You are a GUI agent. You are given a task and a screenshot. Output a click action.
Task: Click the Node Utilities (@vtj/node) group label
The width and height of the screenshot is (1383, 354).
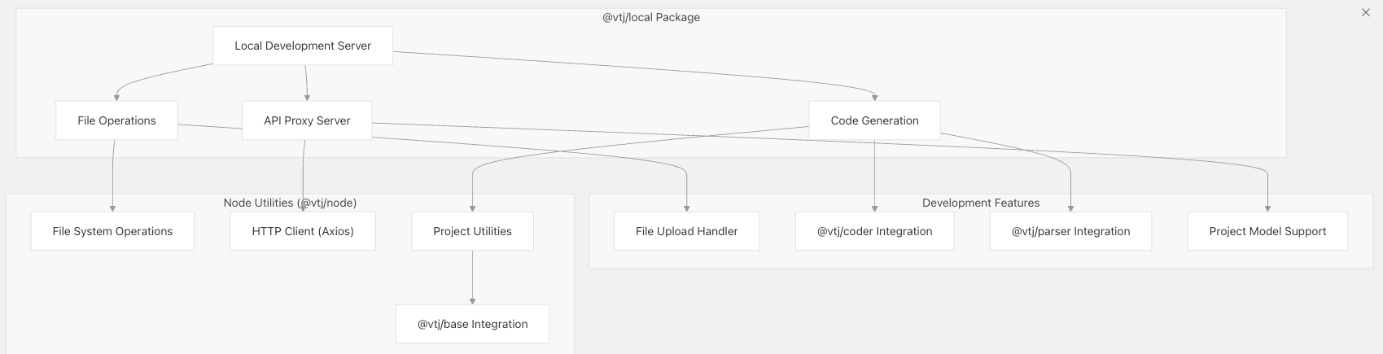(290, 203)
